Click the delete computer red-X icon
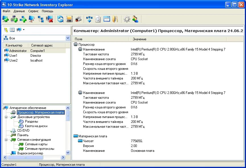Viewport: 246px width, 168px height. [49, 19]
